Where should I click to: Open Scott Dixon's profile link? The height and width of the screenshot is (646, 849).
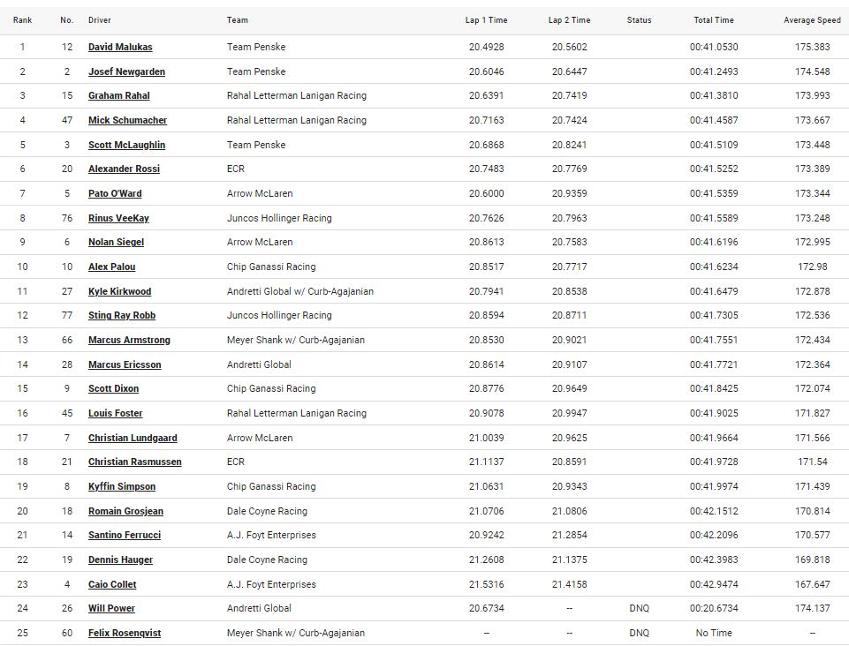pos(113,388)
